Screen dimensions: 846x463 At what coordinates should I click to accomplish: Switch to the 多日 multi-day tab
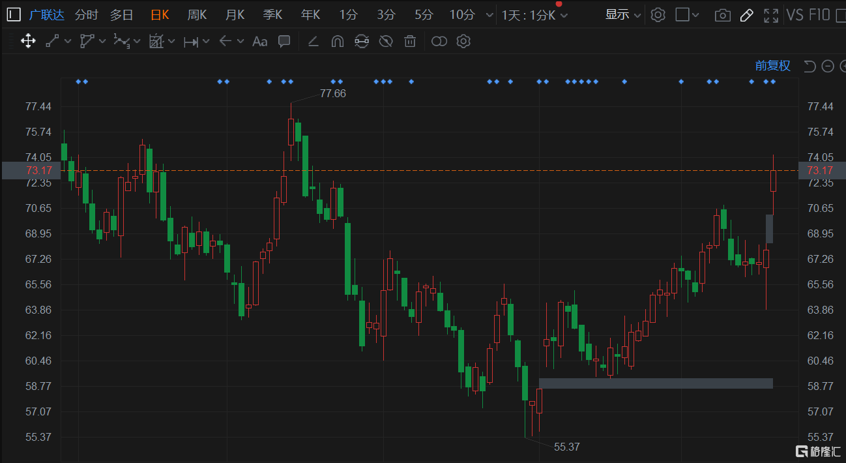tap(122, 14)
